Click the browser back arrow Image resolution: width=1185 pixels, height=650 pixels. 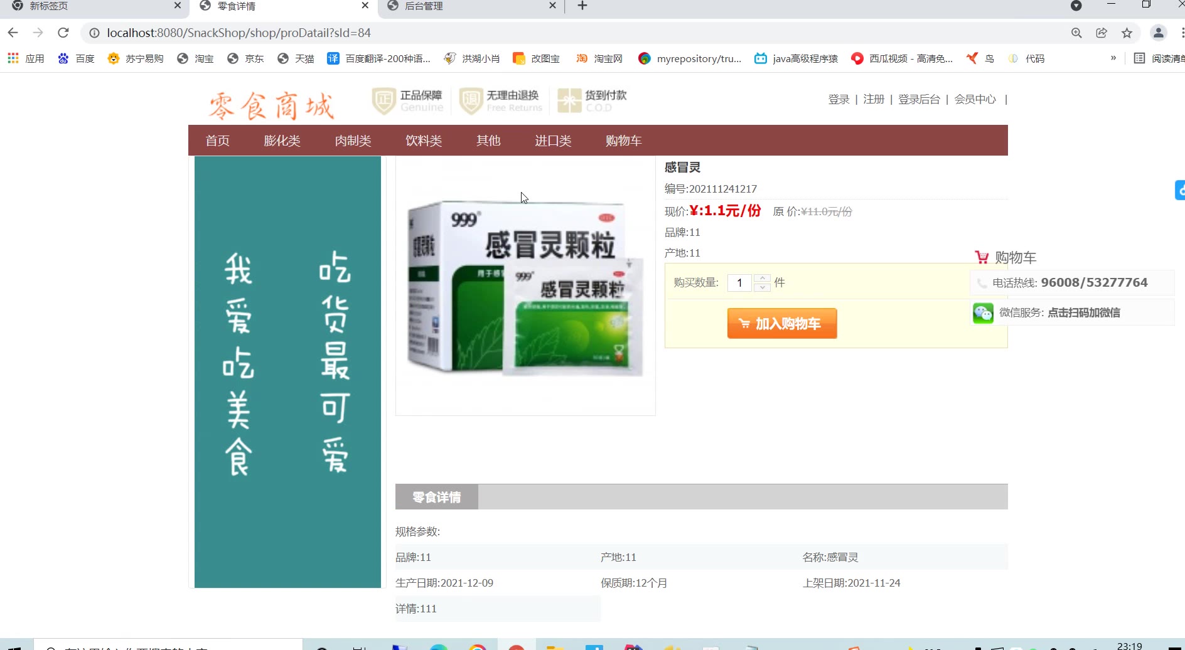13,33
